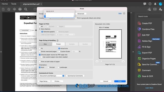Select Landscape orientation
The image size is (164, 92).
coord(58,67)
